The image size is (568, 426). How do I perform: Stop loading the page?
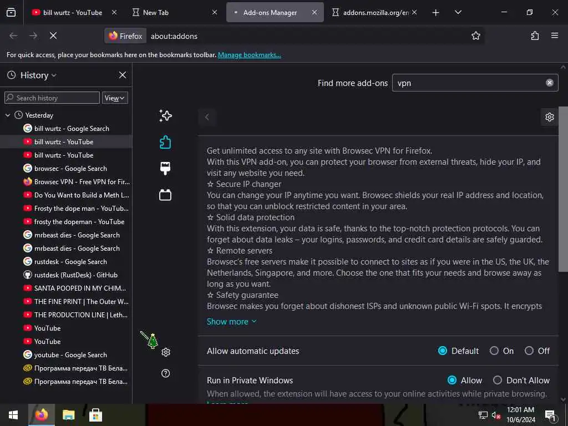pyautogui.click(x=53, y=36)
